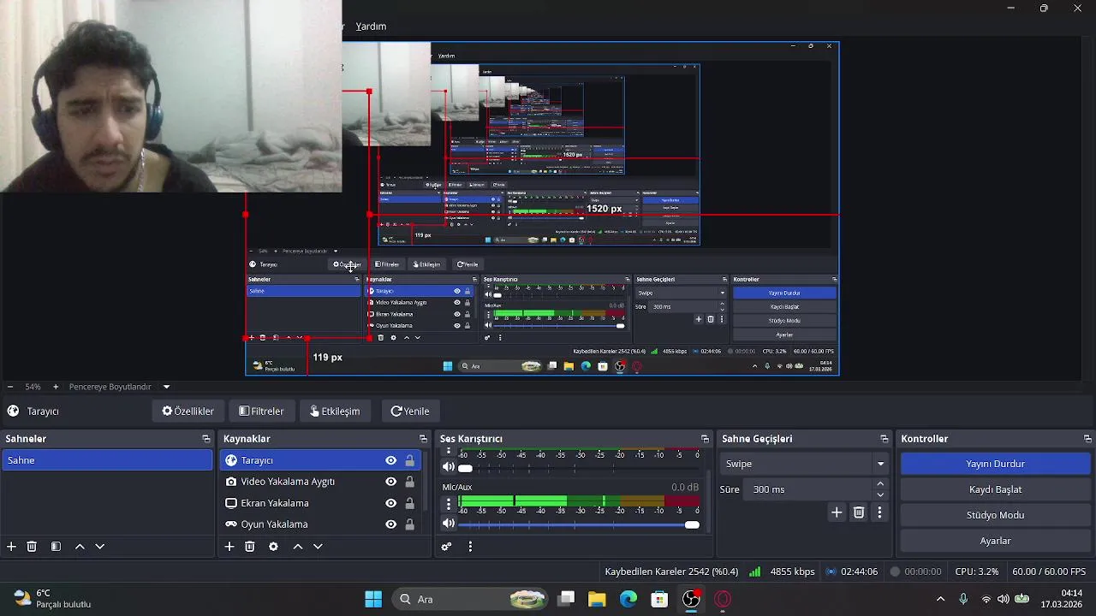Delete the selected scene with trash icon
This screenshot has height=616, width=1096.
pos(32,546)
